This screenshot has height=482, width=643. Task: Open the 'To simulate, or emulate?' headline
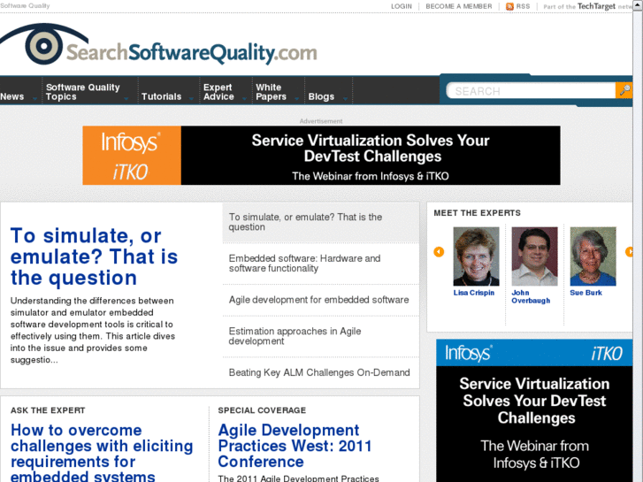pyautogui.click(x=94, y=256)
